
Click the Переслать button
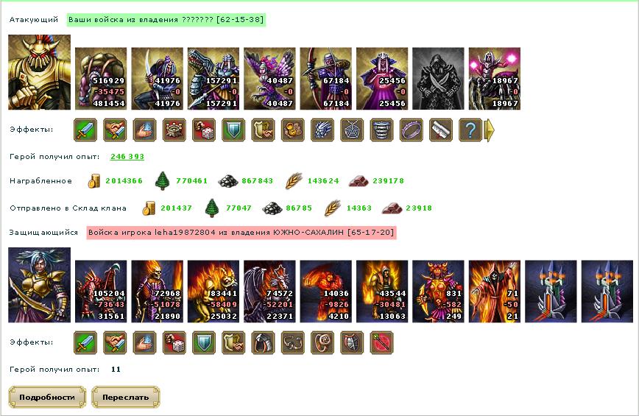coord(125,397)
